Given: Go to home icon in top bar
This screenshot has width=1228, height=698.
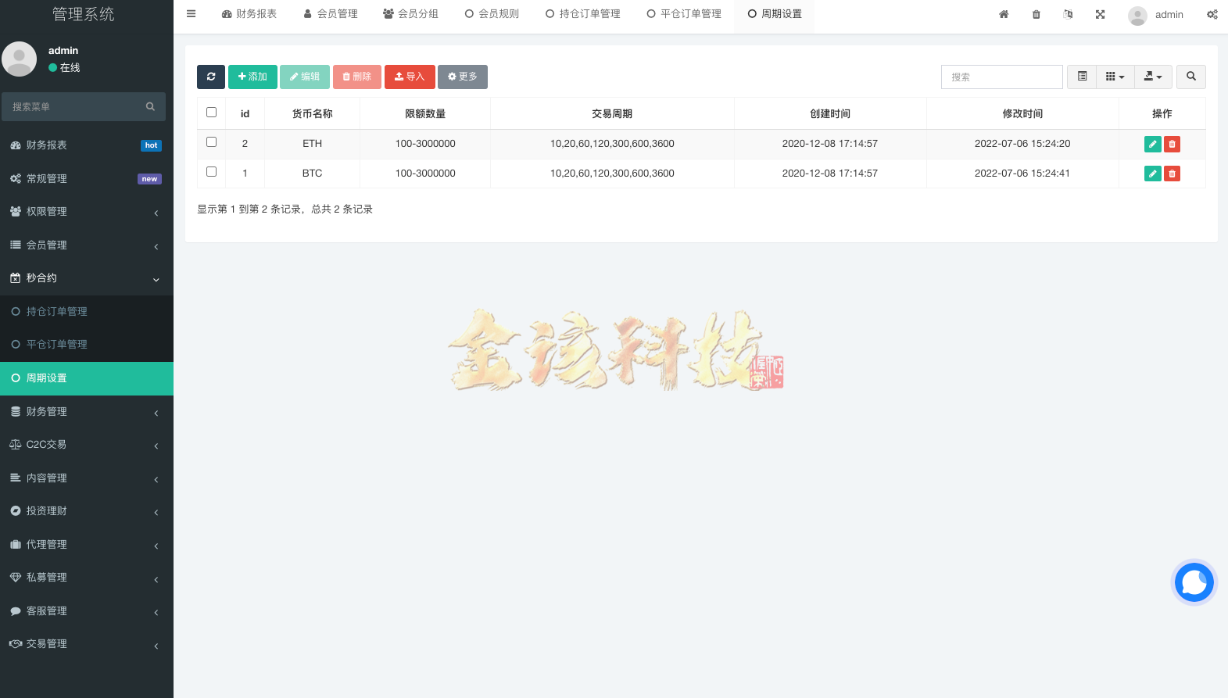Looking at the screenshot, I should click(x=1004, y=14).
